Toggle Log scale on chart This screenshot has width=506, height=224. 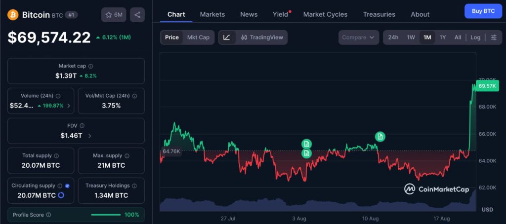475,37
